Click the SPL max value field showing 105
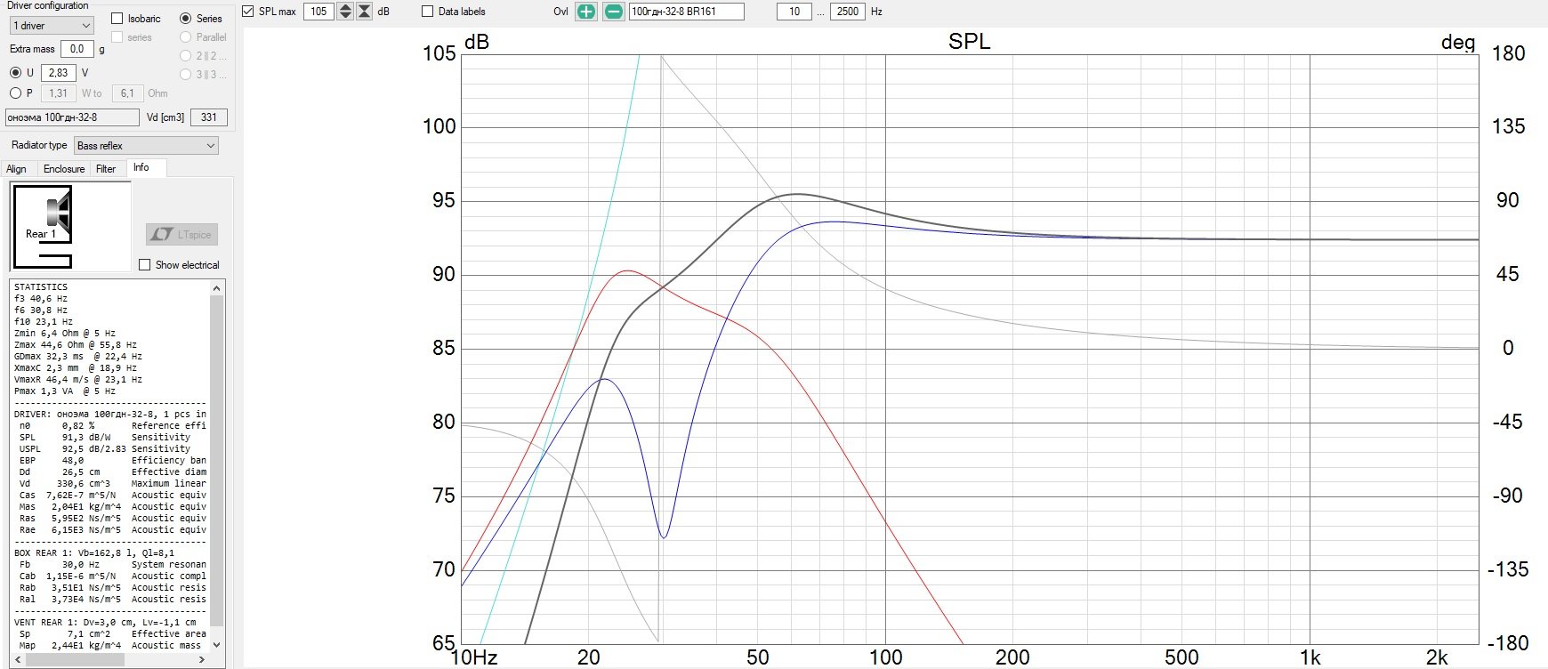The height and width of the screenshot is (669, 1548). tap(318, 12)
